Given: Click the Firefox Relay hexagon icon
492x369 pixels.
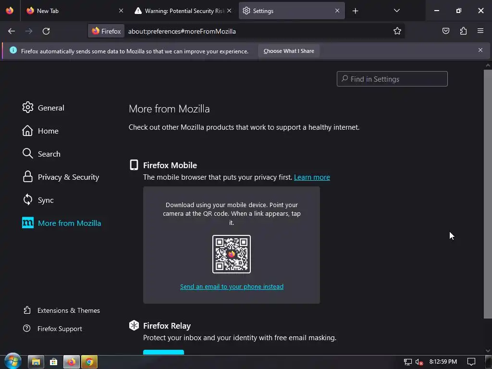Looking at the screenshot, I should (134, 325).
